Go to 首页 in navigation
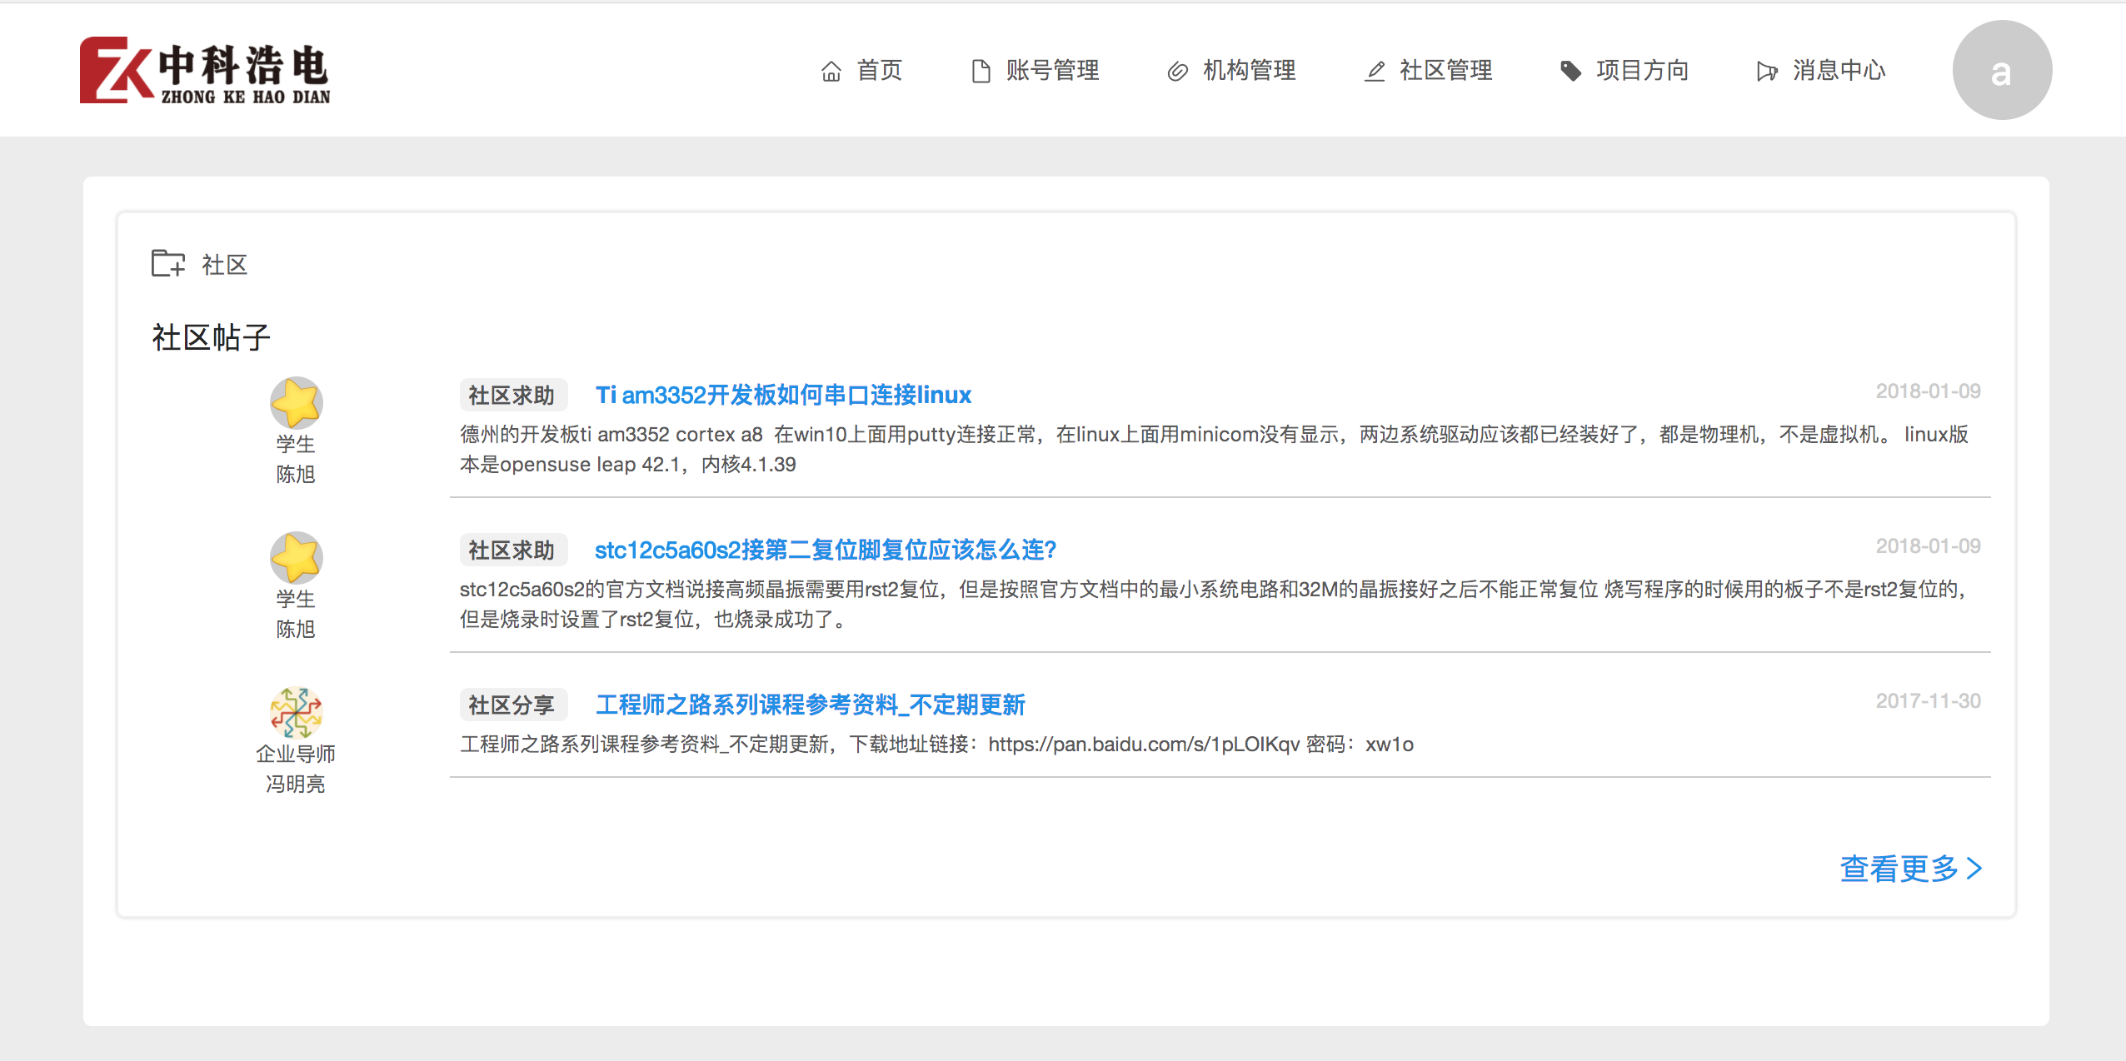The image size is (2126, 1061). (880, 71)
